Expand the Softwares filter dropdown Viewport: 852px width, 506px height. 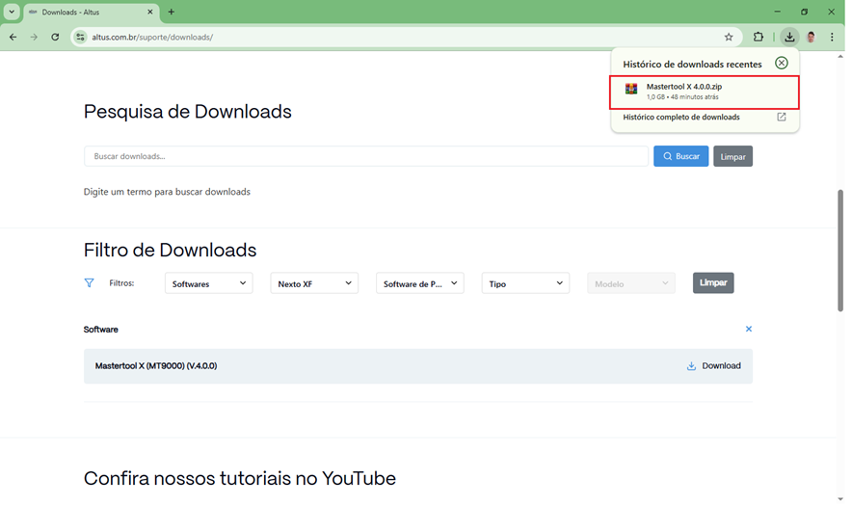[208, 283]
